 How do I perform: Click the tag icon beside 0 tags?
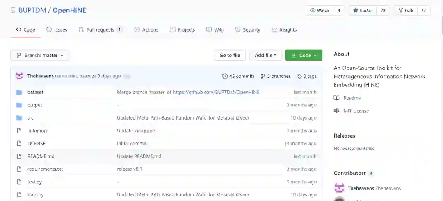click(299, 76)
